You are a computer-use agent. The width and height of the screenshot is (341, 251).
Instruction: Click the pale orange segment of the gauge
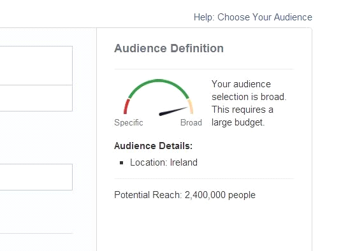(x=191, y=106)
